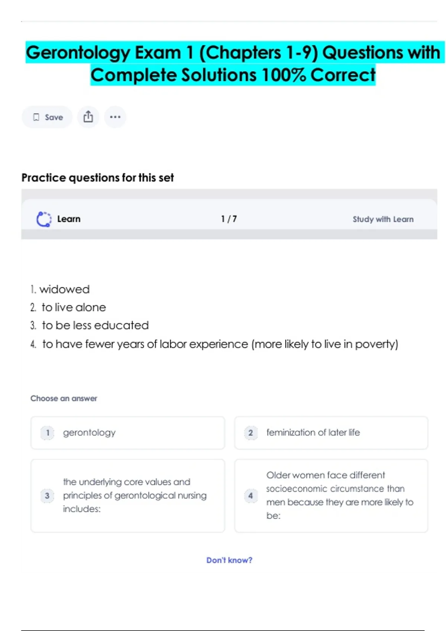Select the core values of gerontological nursing answer
Image resolution: width=446 pixels, height=631 pixels.
(x=127, y=496)
